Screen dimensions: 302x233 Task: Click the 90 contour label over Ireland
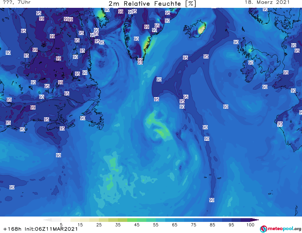pos(251,63)
